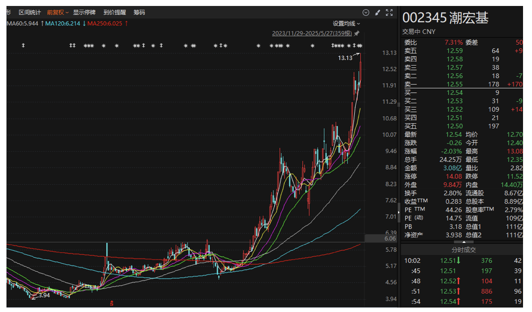Toggle the side panel arrow left of the quote panel
Screen dimensions: 532x312
click(399, 212)
